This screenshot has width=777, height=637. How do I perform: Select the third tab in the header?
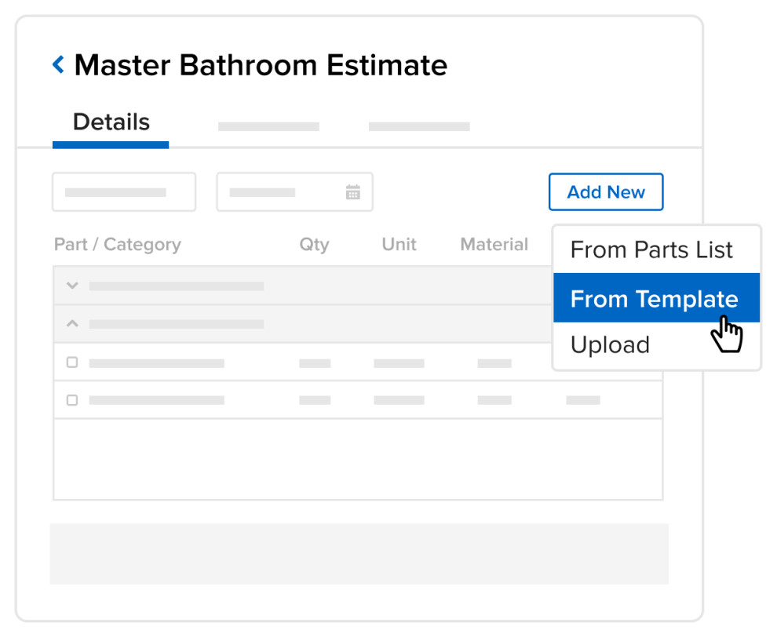(418, 126)
